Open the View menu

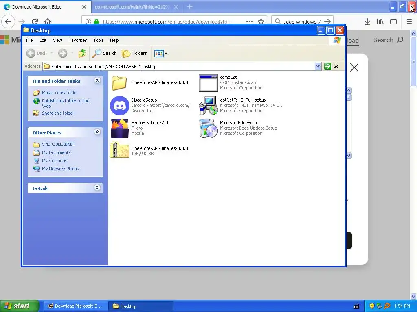pyautogui.click(x=57, y=40)
